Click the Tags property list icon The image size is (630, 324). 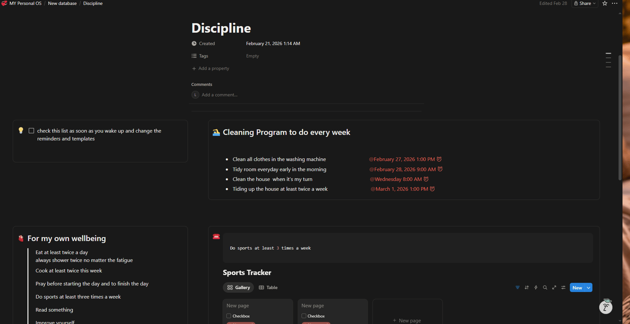(194, 56)
